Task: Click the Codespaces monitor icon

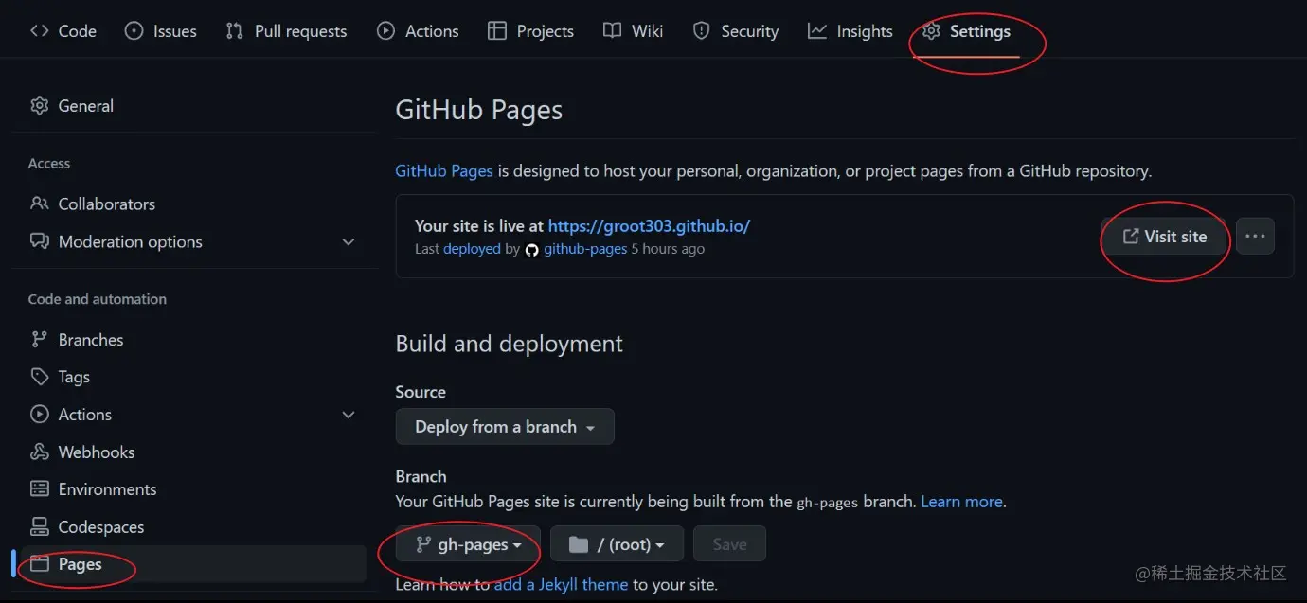Action: (39, 526)
